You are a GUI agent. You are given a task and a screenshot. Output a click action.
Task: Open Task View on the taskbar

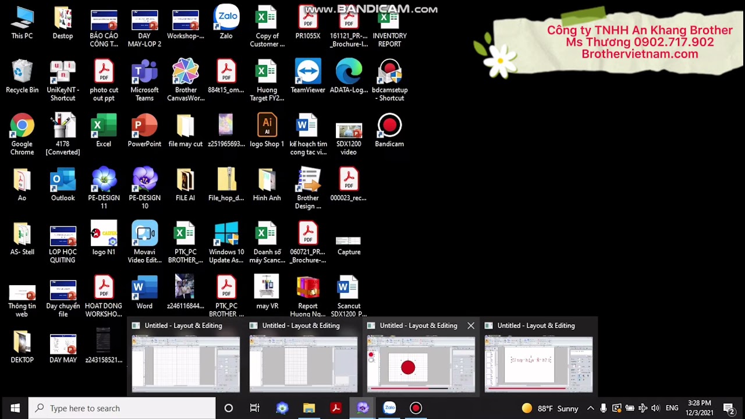[255, 408]
